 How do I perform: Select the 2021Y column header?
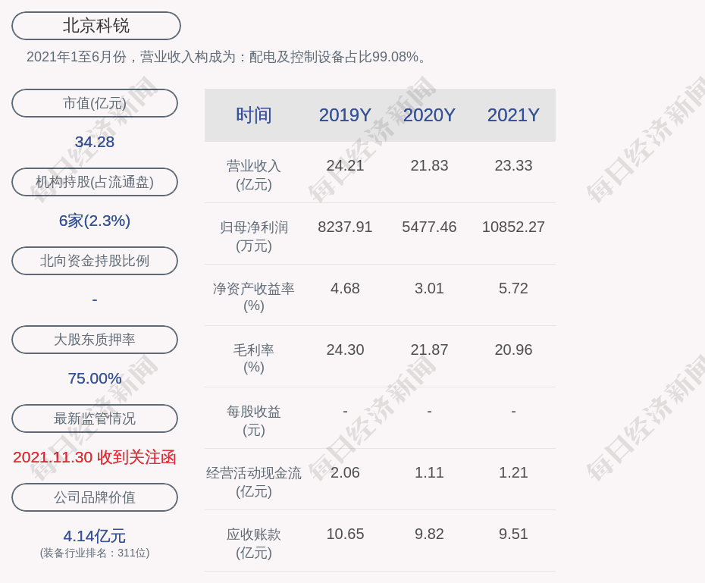tap(513, 115)
